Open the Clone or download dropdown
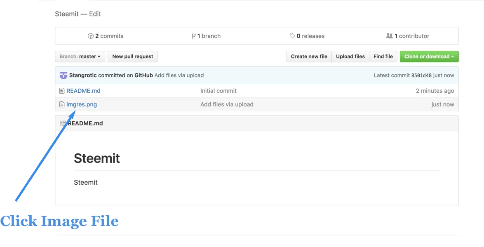The image size is (484, 247). click(x=429, y=56)
